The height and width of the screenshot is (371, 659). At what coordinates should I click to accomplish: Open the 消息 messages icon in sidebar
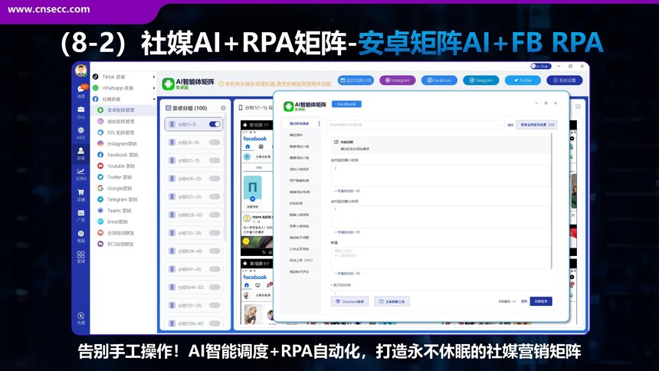coord(81,91)
